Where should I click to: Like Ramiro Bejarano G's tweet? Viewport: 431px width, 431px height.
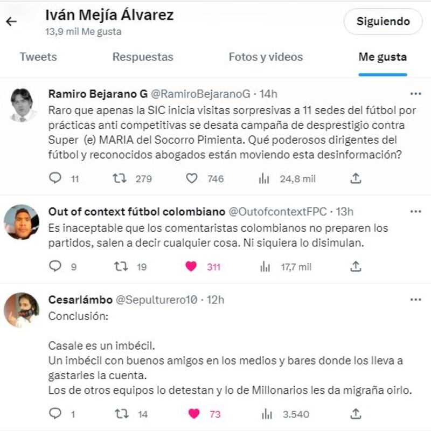[x=191, y=178]
